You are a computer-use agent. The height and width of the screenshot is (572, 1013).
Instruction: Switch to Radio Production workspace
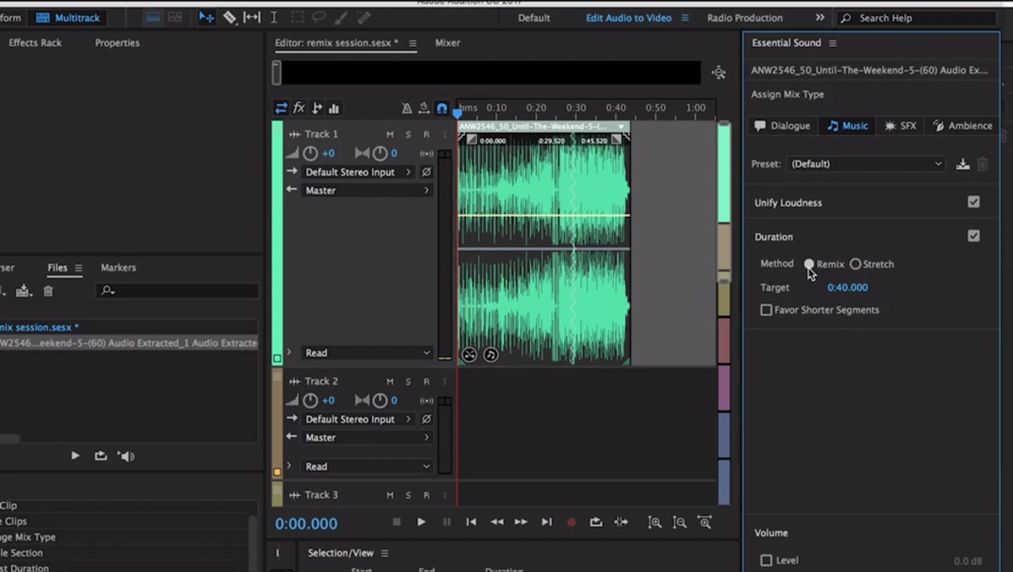[x=745, y=18]
